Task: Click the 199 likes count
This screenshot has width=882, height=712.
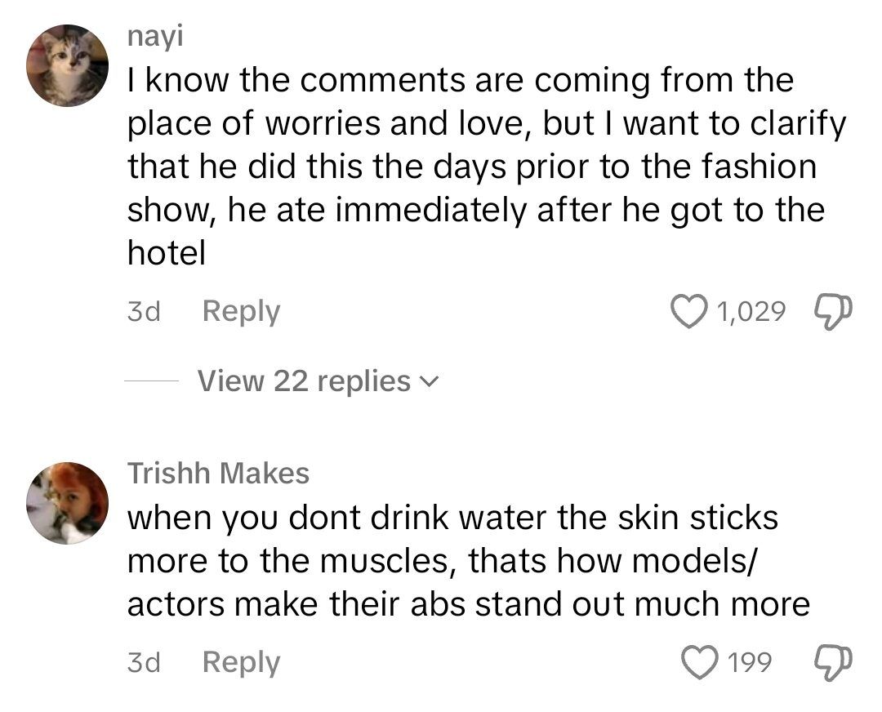Action: (x=748, y=662)
